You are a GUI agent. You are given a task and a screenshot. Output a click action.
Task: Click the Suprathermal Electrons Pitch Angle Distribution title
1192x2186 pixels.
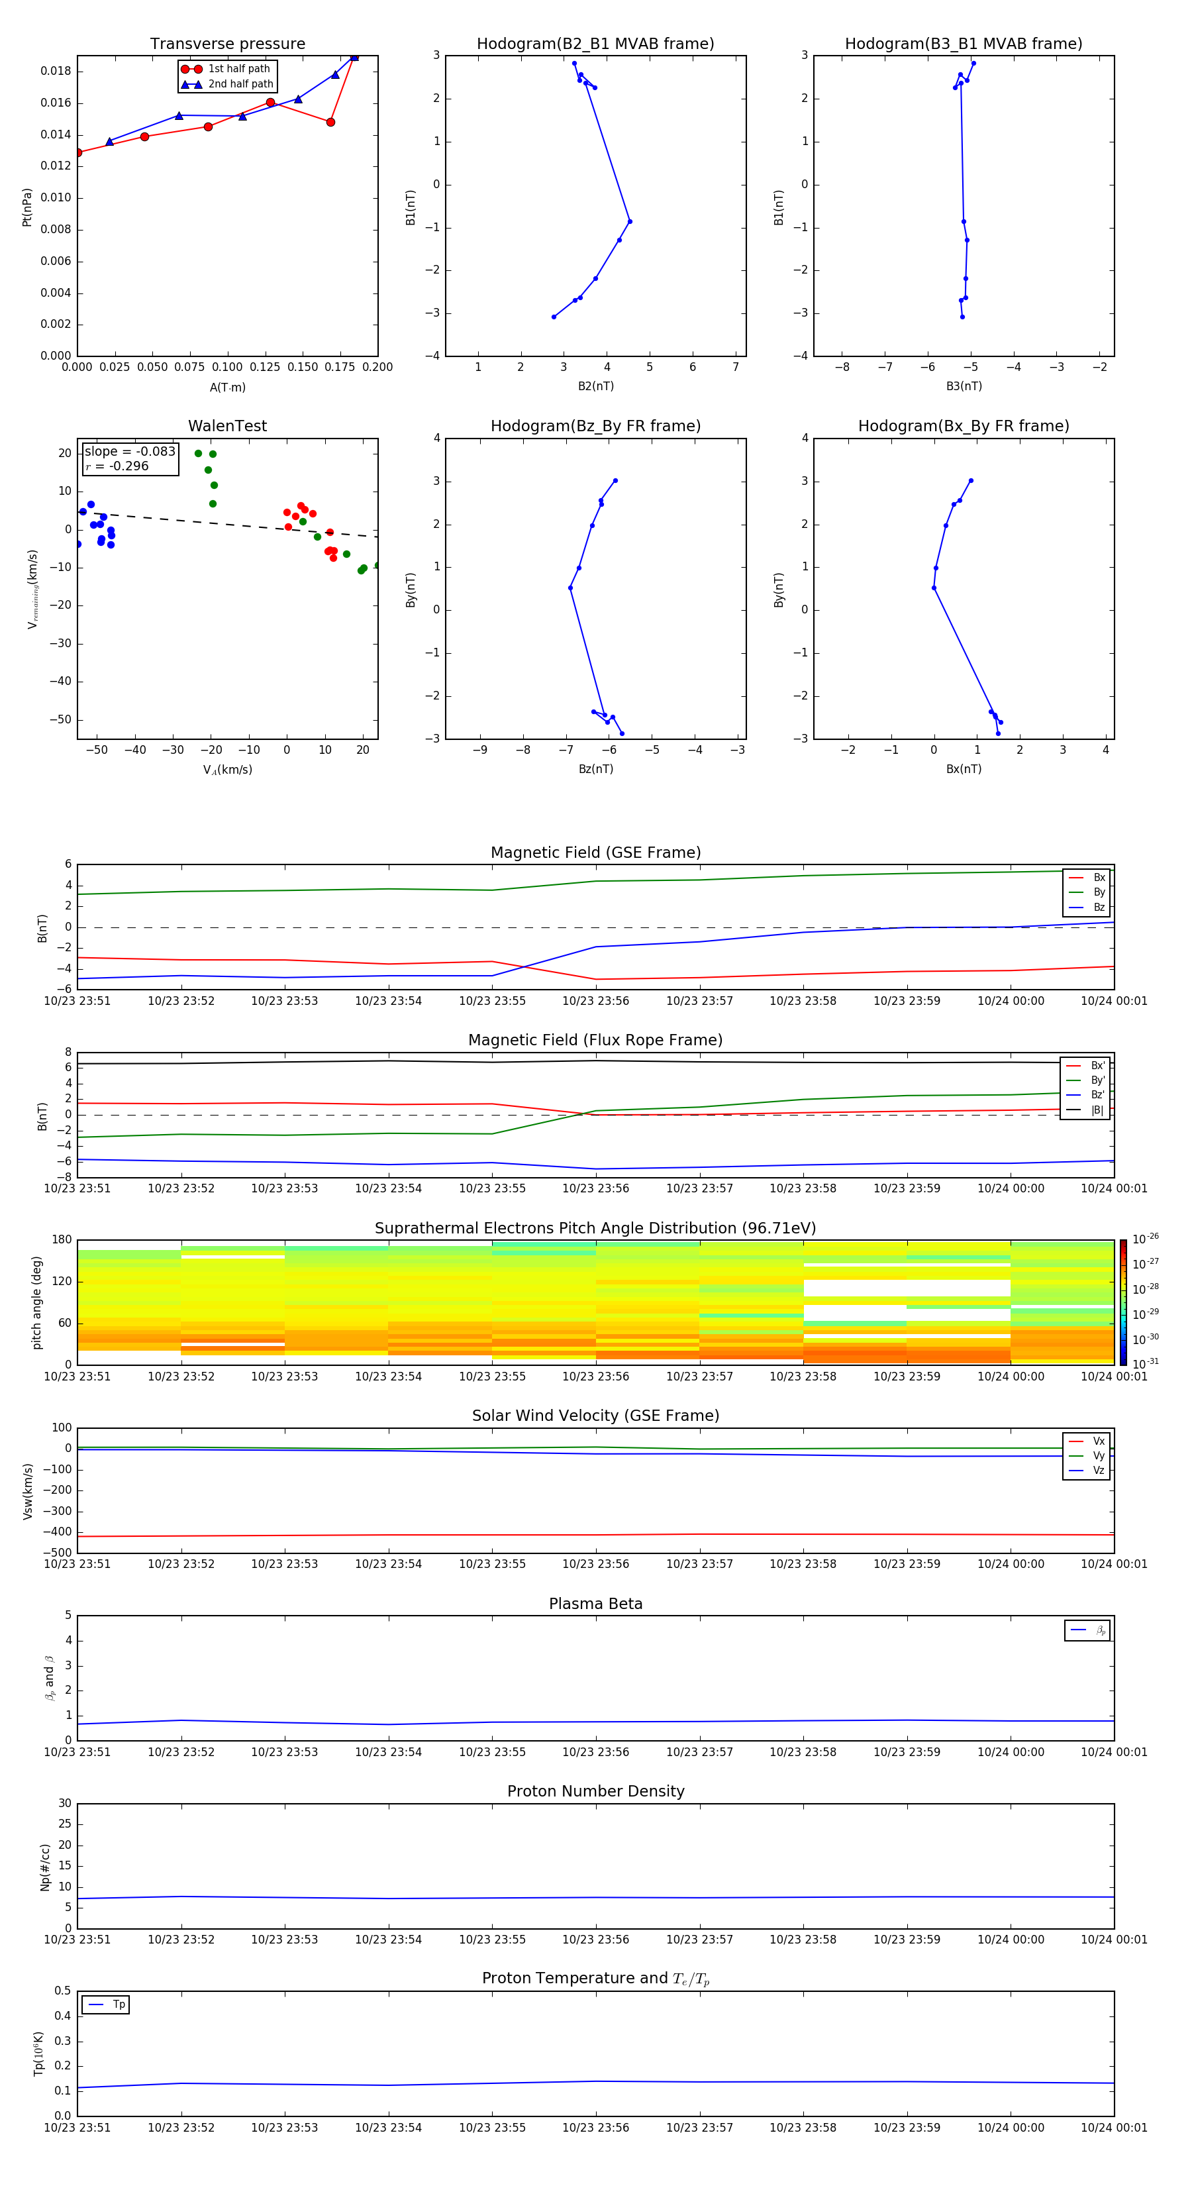point(595,1229)
